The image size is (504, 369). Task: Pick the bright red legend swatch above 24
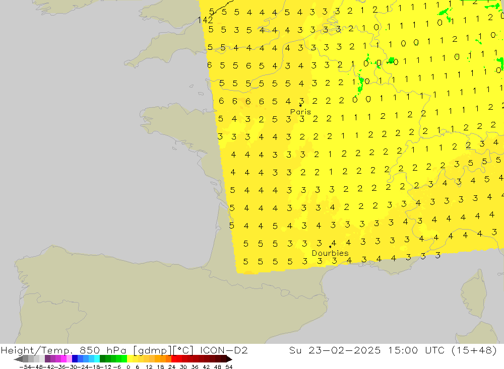pyautogui.click(x=174, y=359)
